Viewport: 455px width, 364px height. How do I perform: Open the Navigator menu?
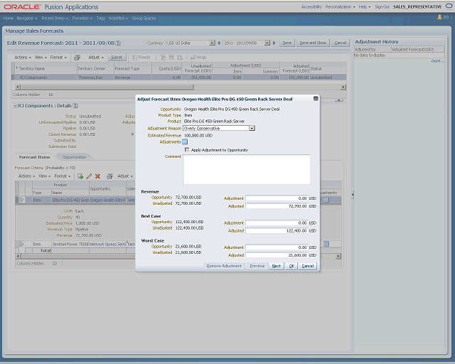click(27, 18)
